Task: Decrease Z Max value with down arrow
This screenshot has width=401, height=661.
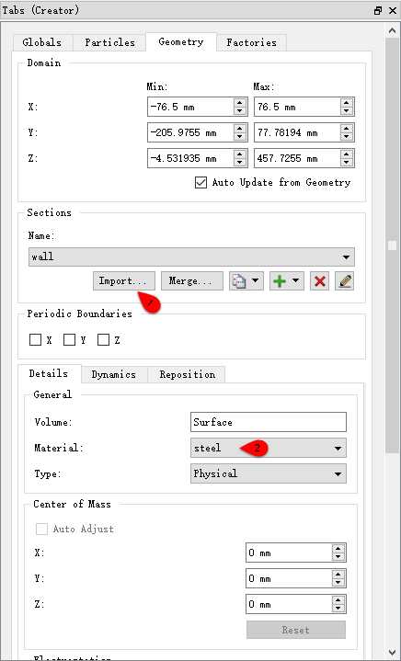Action: pyautogui.click(x=346, y=163)
